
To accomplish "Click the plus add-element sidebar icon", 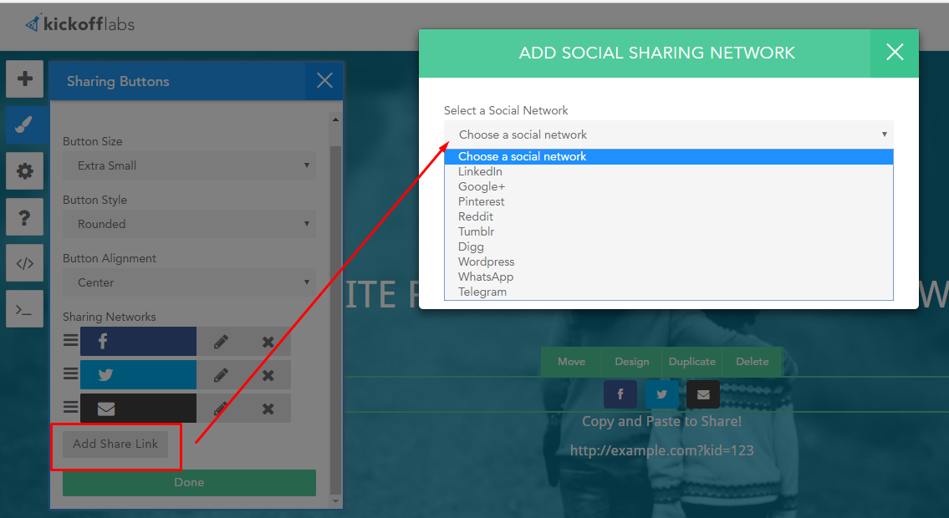I will click(x=25, y=79).
